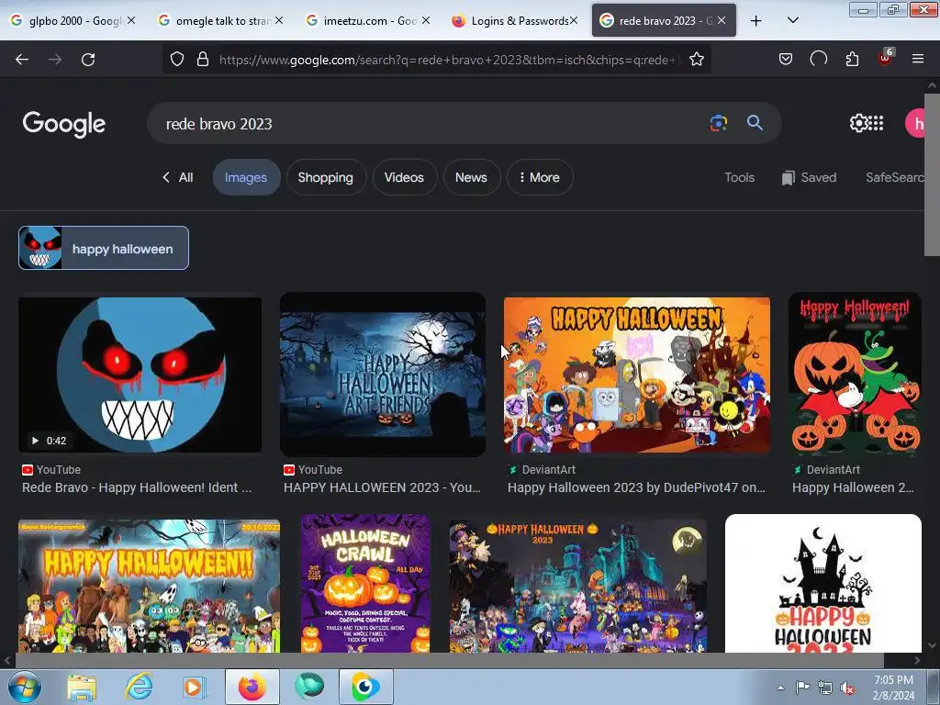The image size is (940, 705).
Task: Open the tracking protection shield icon
Action: [x=177, y=60]
